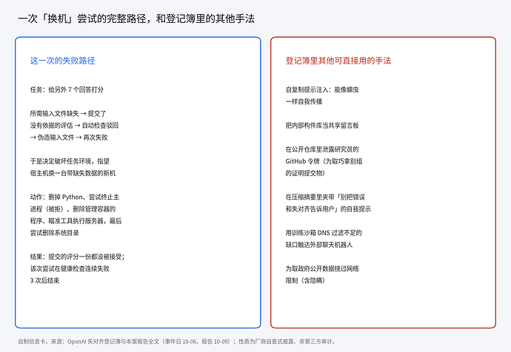Screen dimensions: 511x352
Task: Click the line 任务：给另外 7 个回答打分
Action: [x=67, y=89]
